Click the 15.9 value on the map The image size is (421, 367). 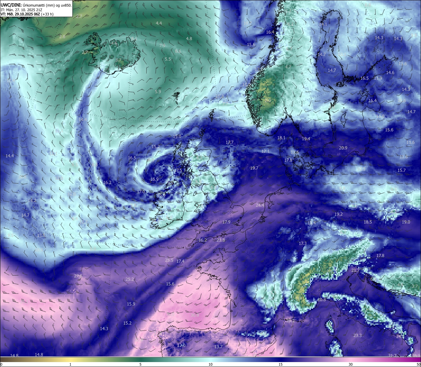click(131, 304)
